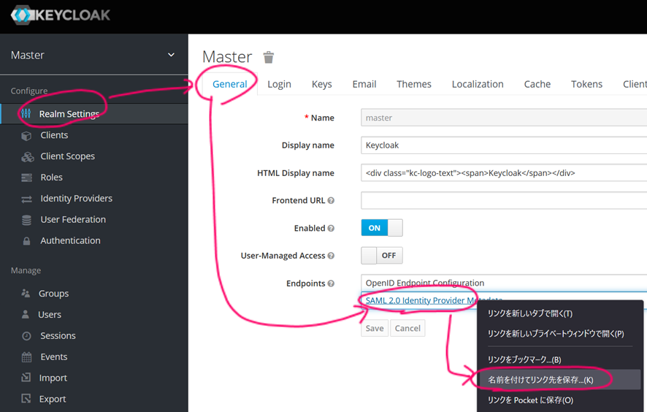Screen dimensions: 647x412
Task: Click the Users person icon
Action: coord(25,314)
